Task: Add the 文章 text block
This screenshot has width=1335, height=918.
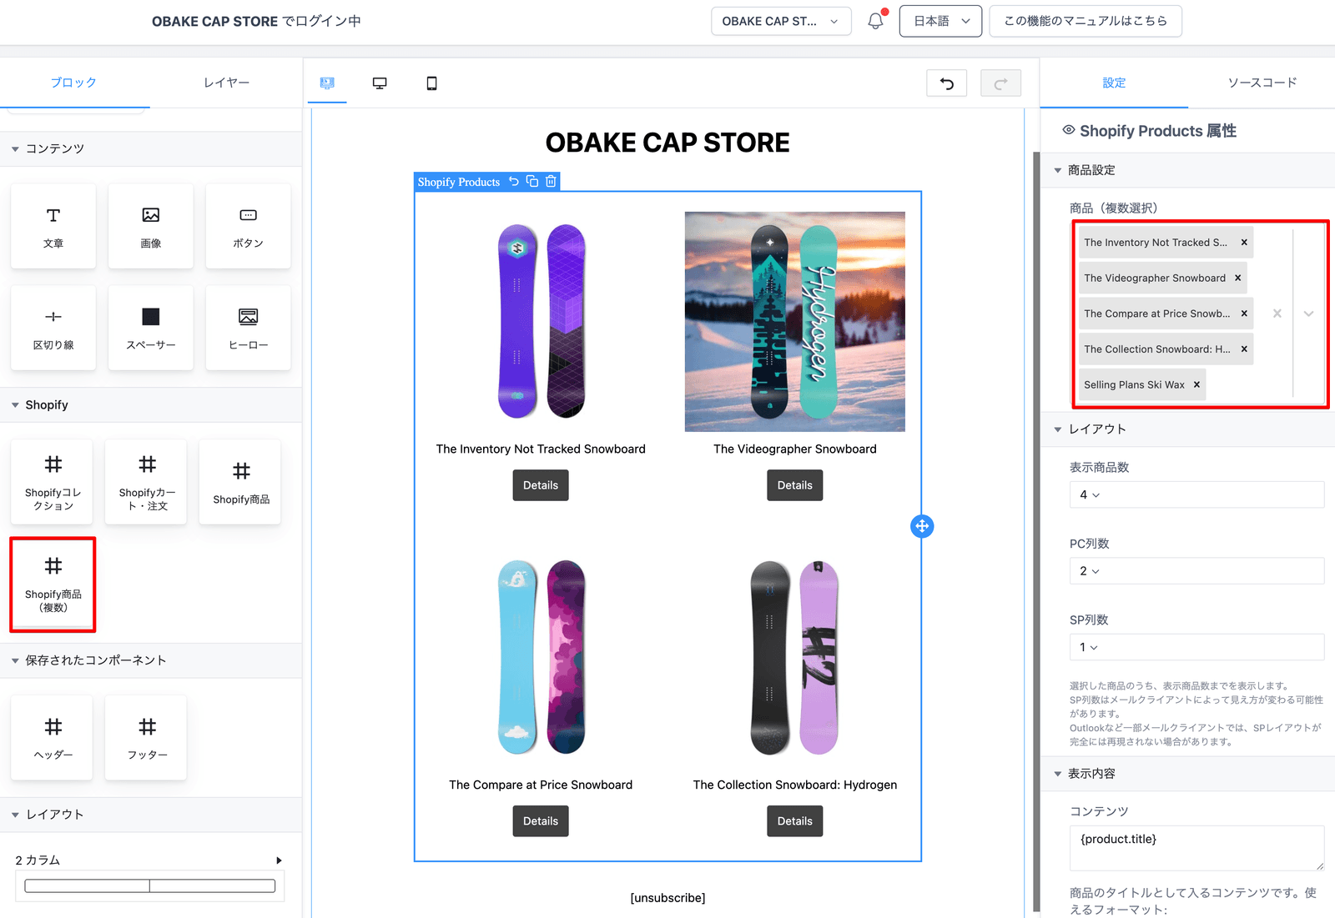Action: click(53, 226)
